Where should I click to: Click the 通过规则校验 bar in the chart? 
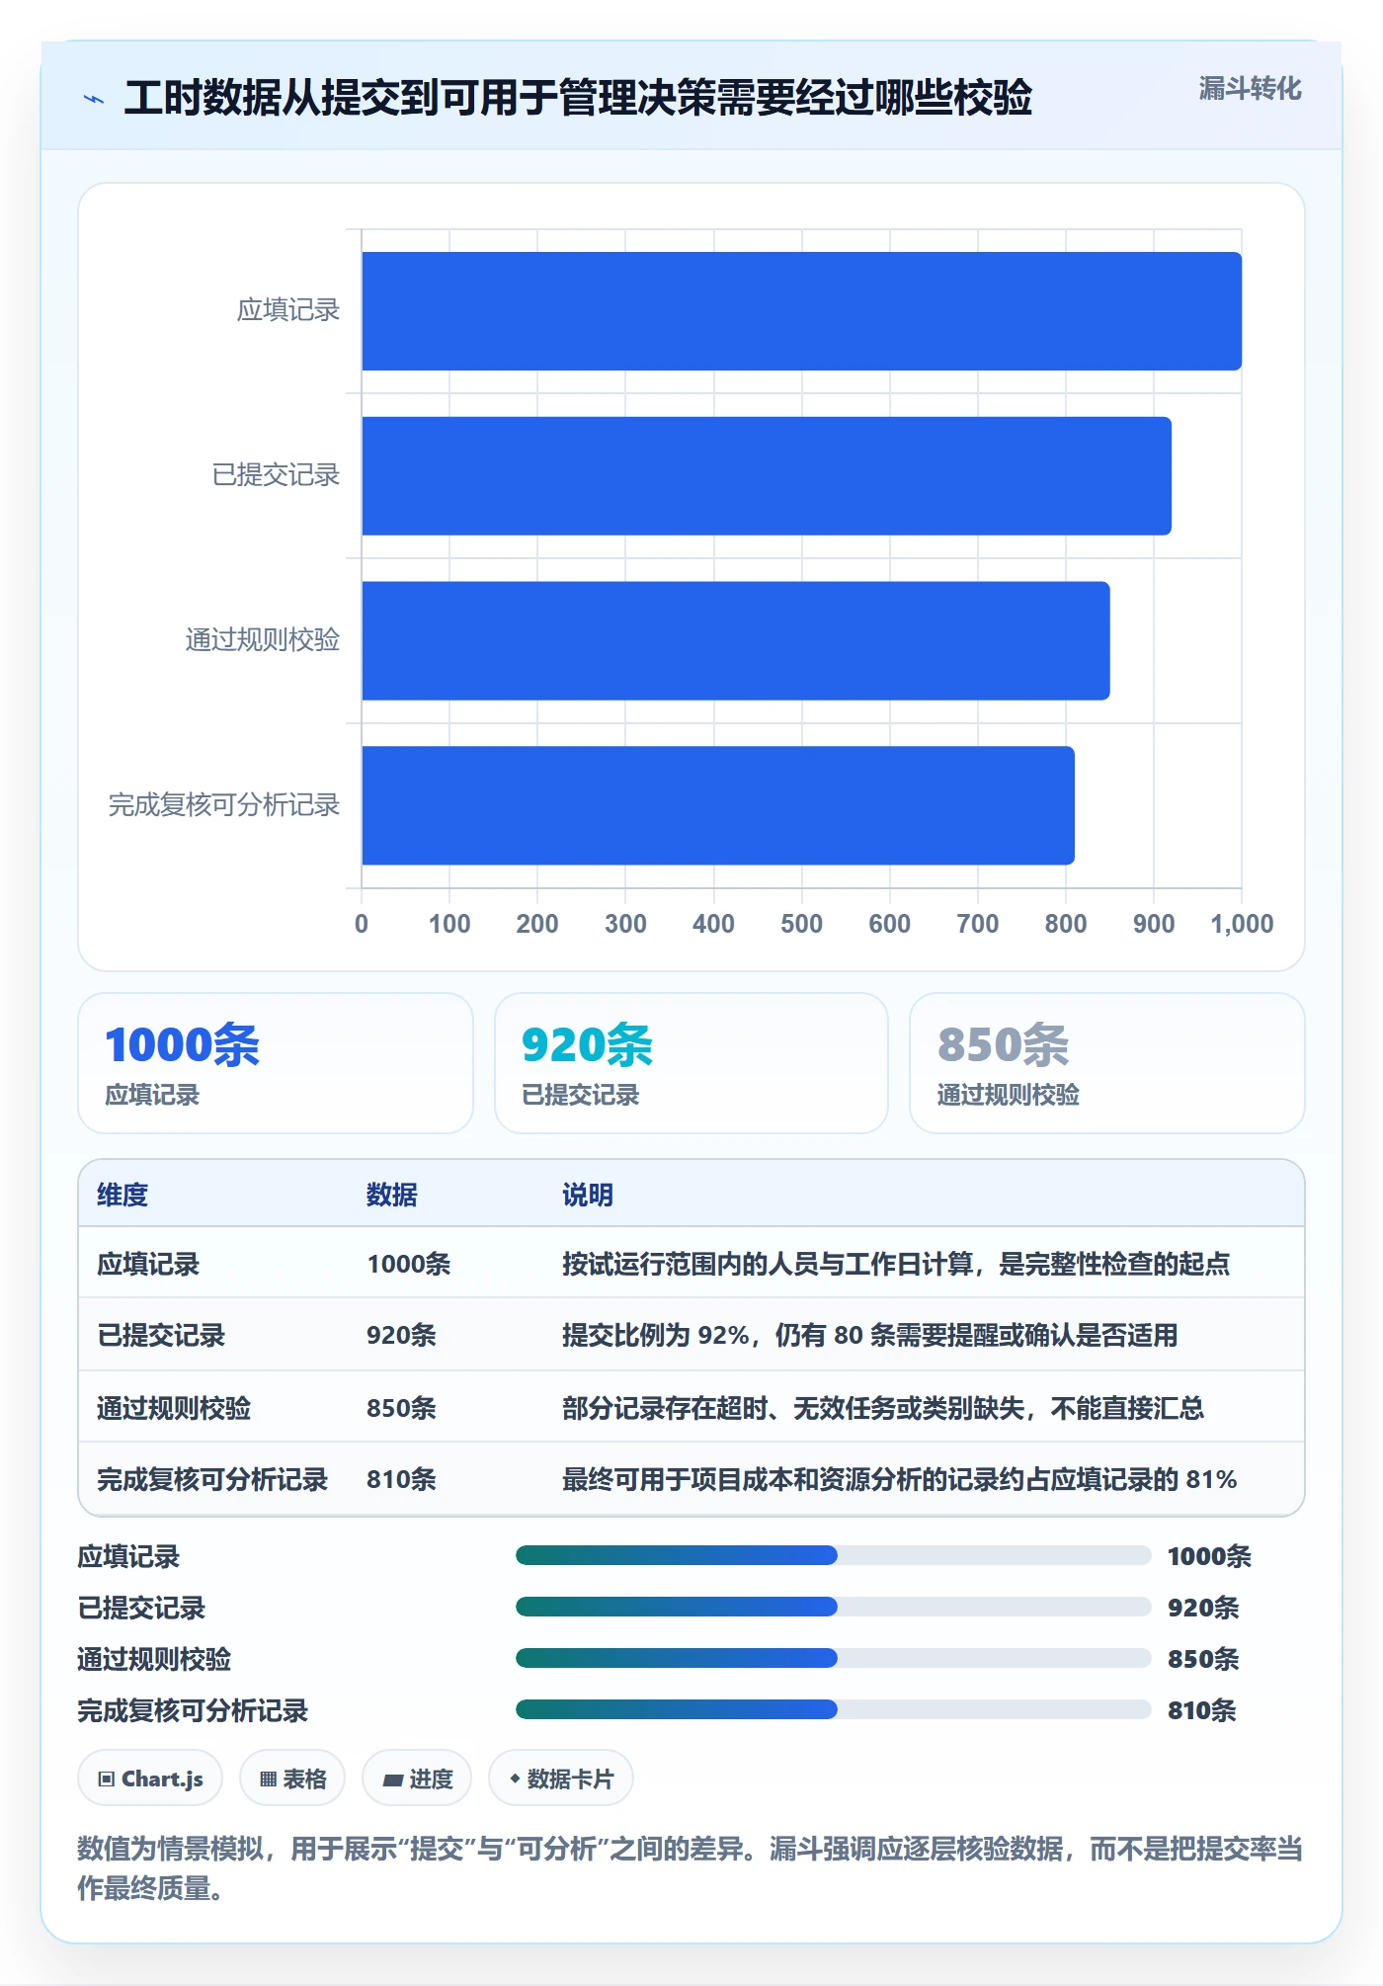tap(736, 640)
